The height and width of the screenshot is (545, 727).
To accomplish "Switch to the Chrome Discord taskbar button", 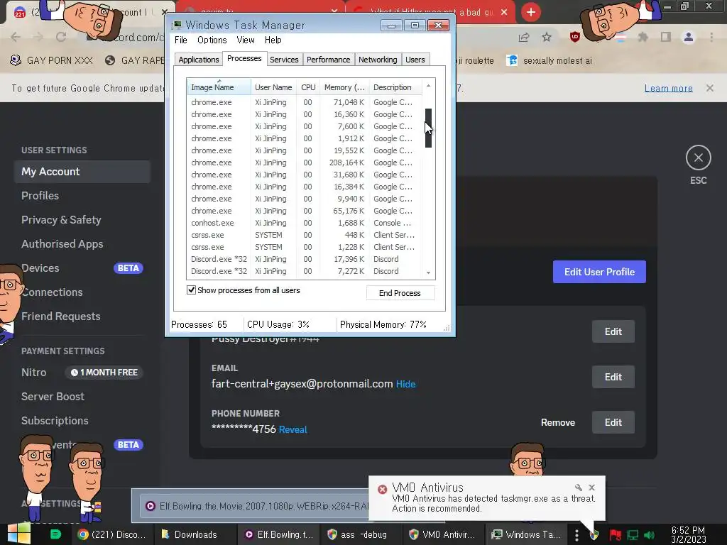I will pos(111,534).
